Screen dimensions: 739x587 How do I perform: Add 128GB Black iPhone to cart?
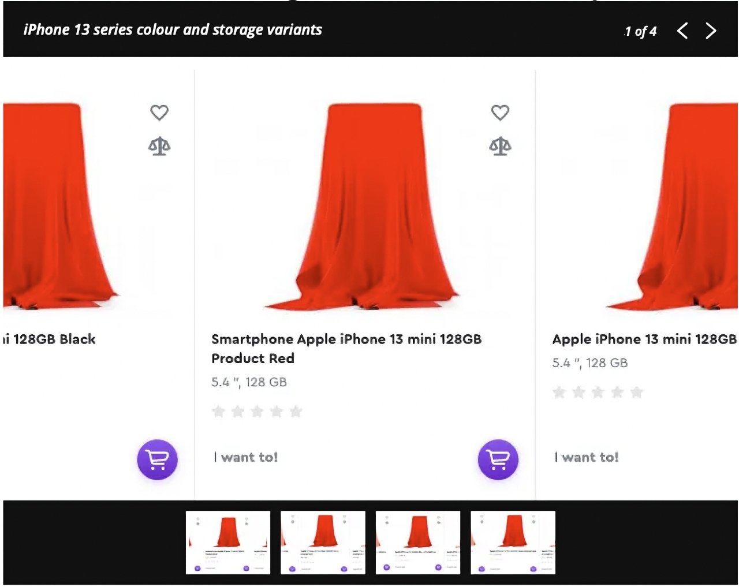click(x=157, y=459)
